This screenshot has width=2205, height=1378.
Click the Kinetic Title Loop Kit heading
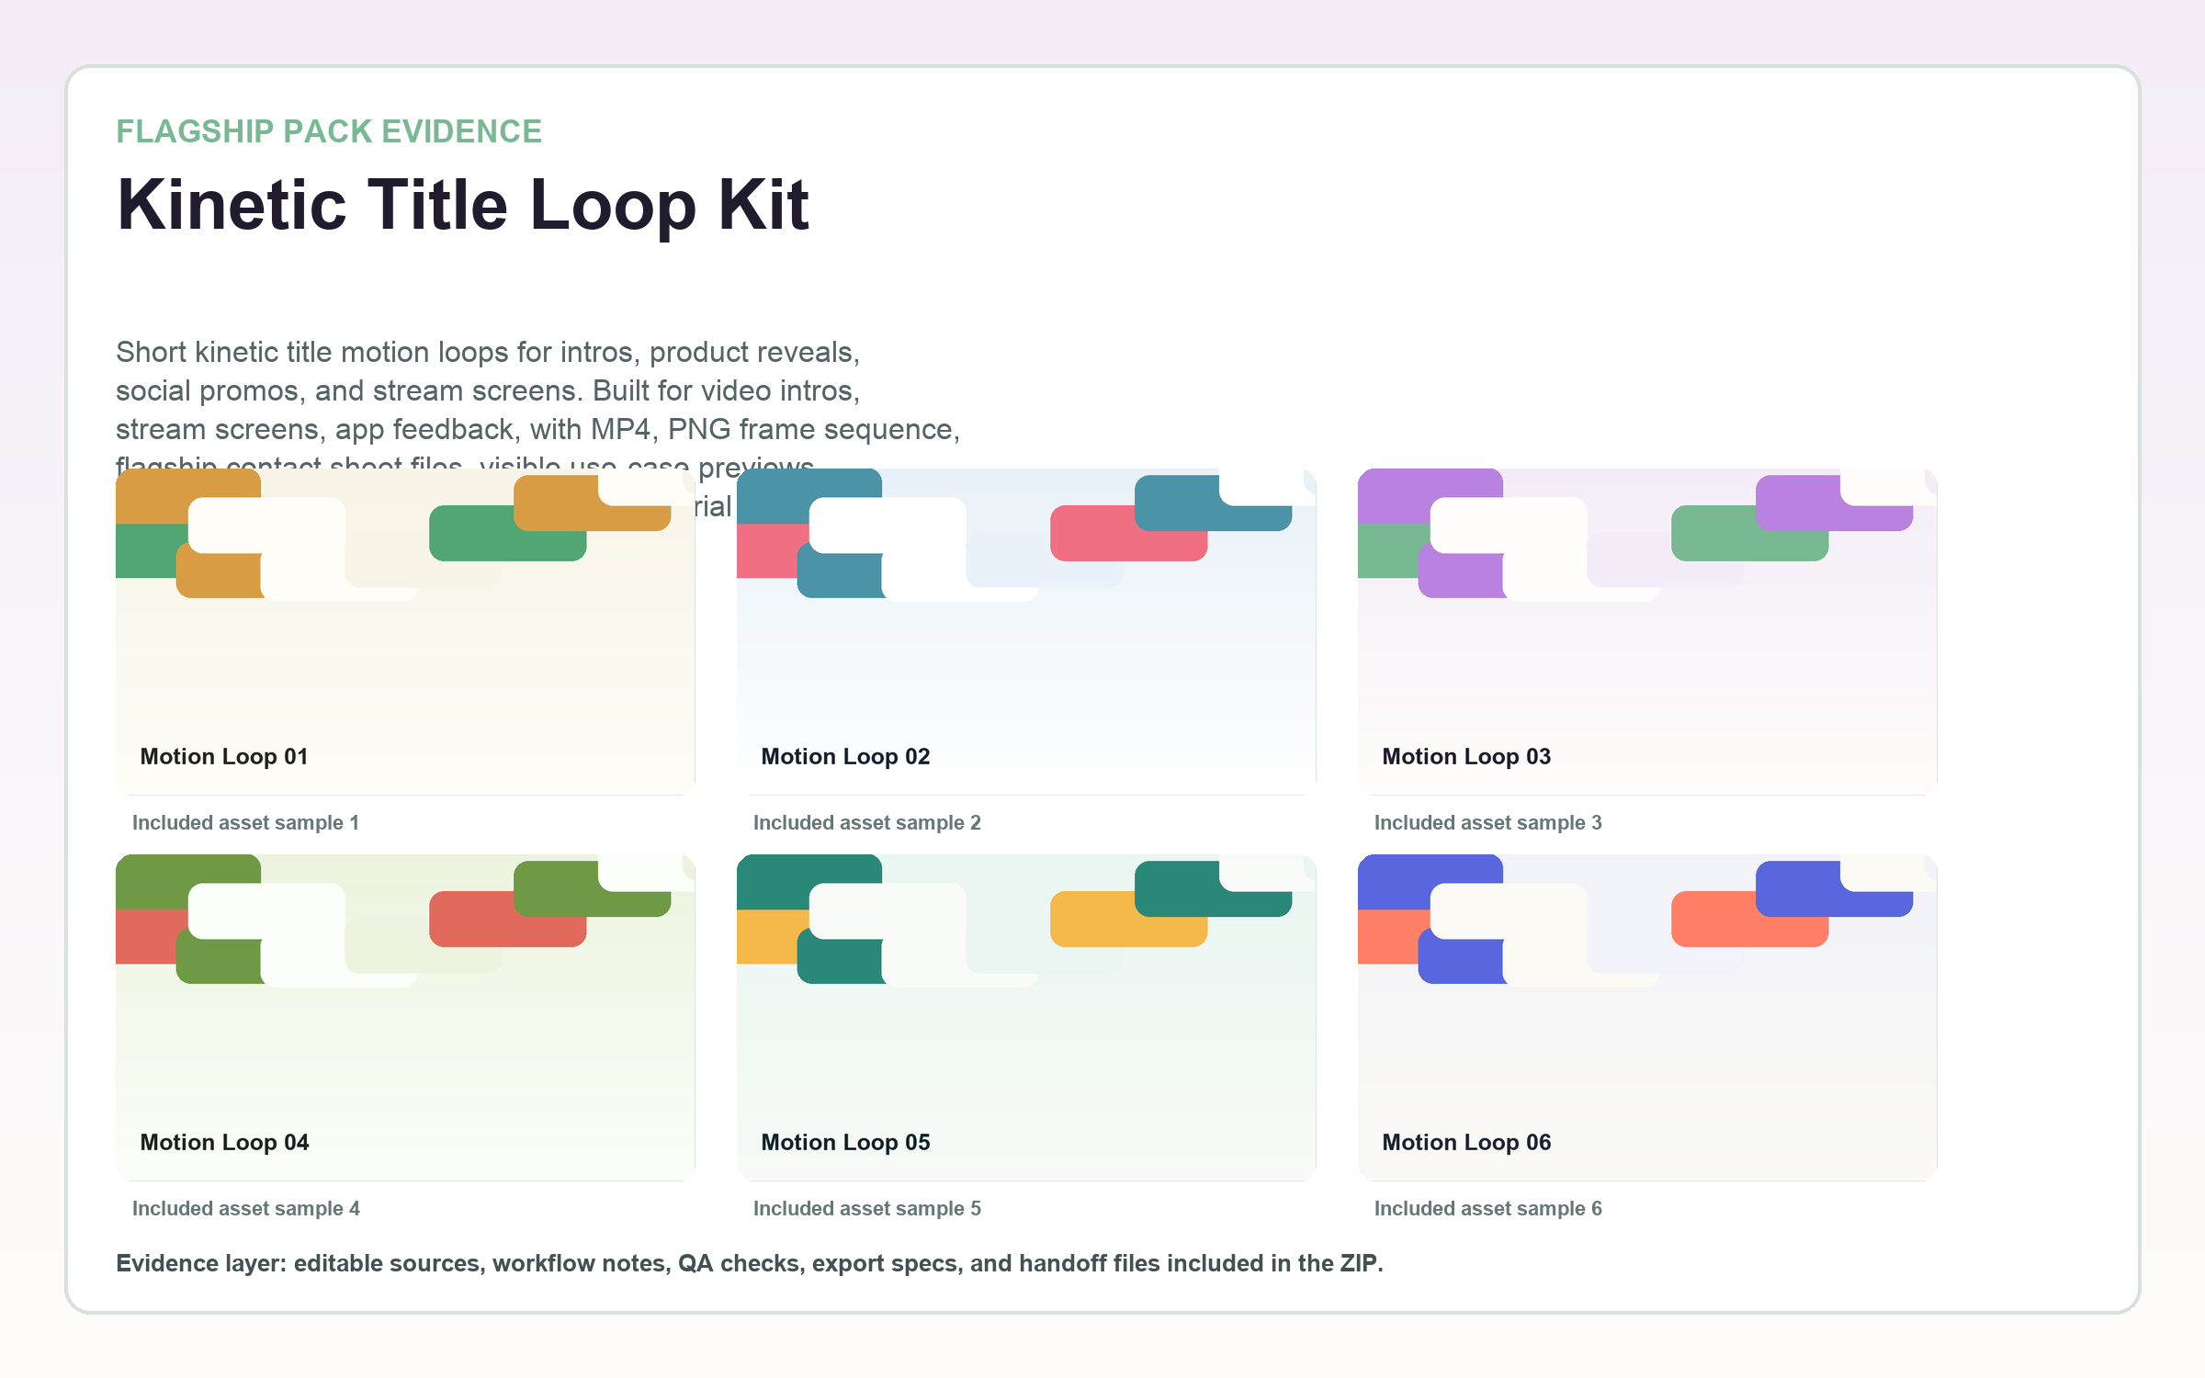(462, 204)
